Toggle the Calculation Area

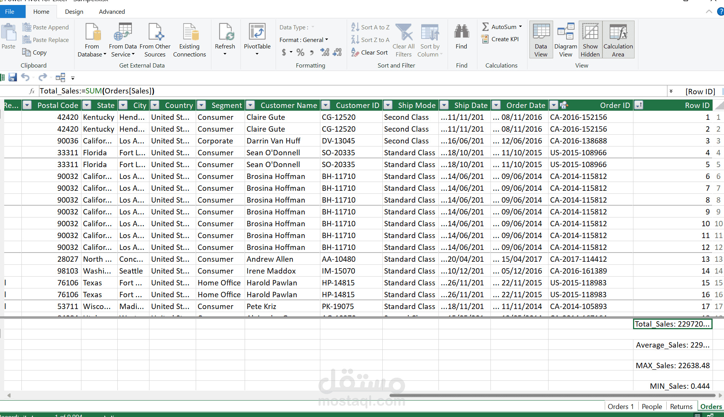618,40
